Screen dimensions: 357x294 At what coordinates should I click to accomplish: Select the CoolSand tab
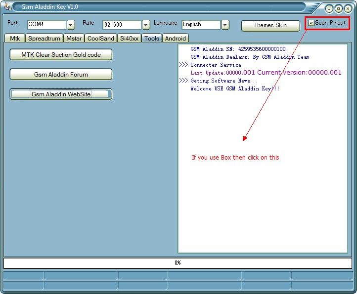pyautogui.click(x=101, y=38)
